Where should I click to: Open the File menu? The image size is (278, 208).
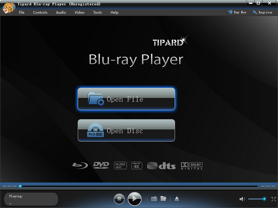point(22,12)
